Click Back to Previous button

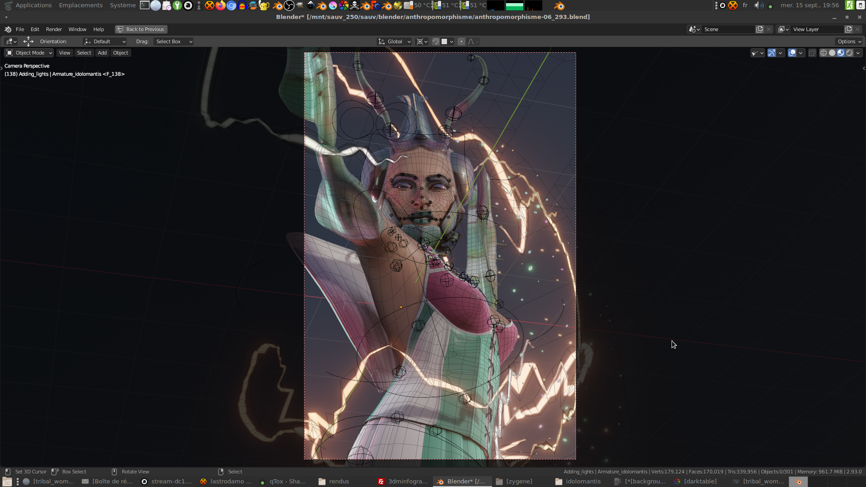point(141,29)
